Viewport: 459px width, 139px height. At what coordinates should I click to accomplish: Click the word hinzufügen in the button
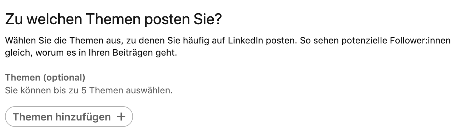[x=83, y=117]
